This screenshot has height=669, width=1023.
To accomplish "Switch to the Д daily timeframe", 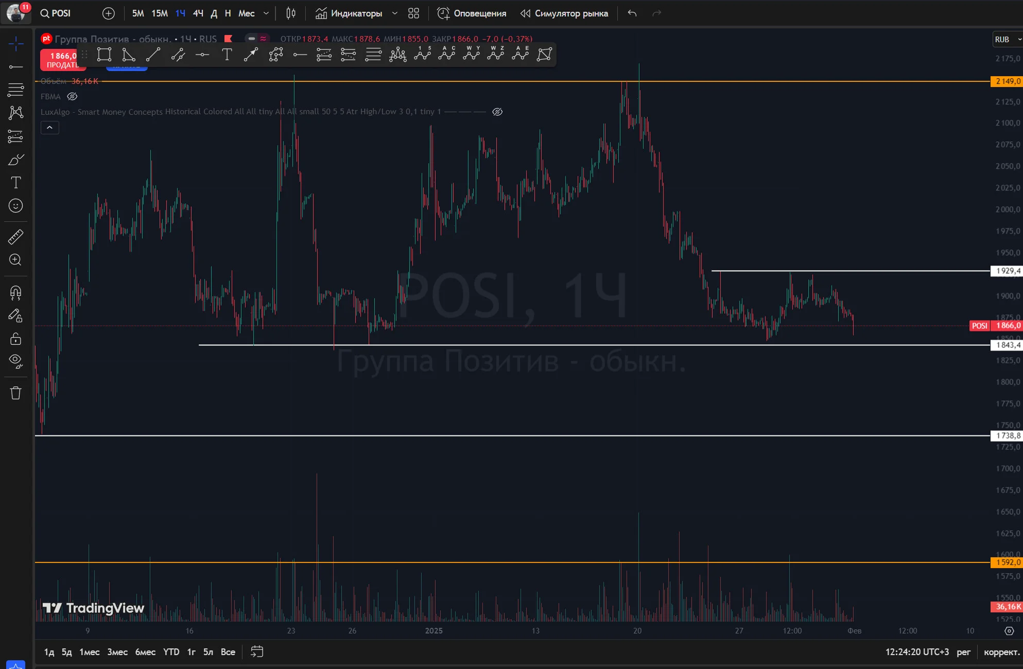I will [x=214, y=13].
